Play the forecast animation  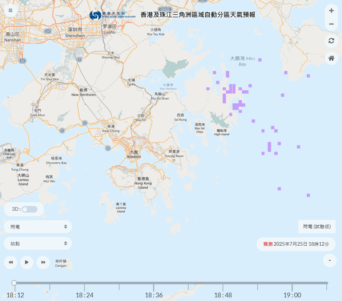(x=27, y=262)
